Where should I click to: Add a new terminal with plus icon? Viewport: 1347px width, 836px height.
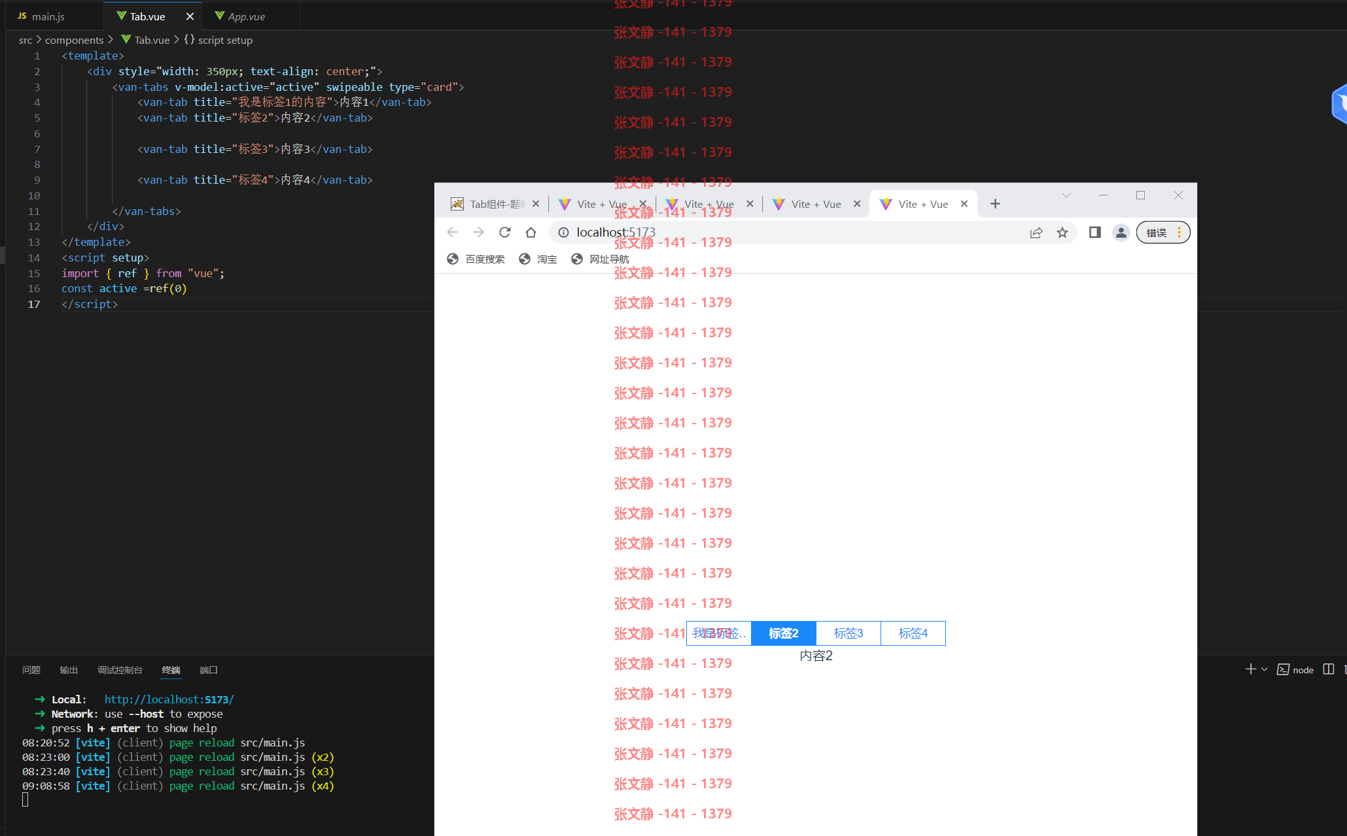[1250, 669]
